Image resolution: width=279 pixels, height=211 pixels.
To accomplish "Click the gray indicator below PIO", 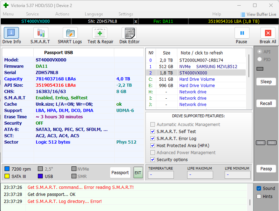I will click(260, 69).
